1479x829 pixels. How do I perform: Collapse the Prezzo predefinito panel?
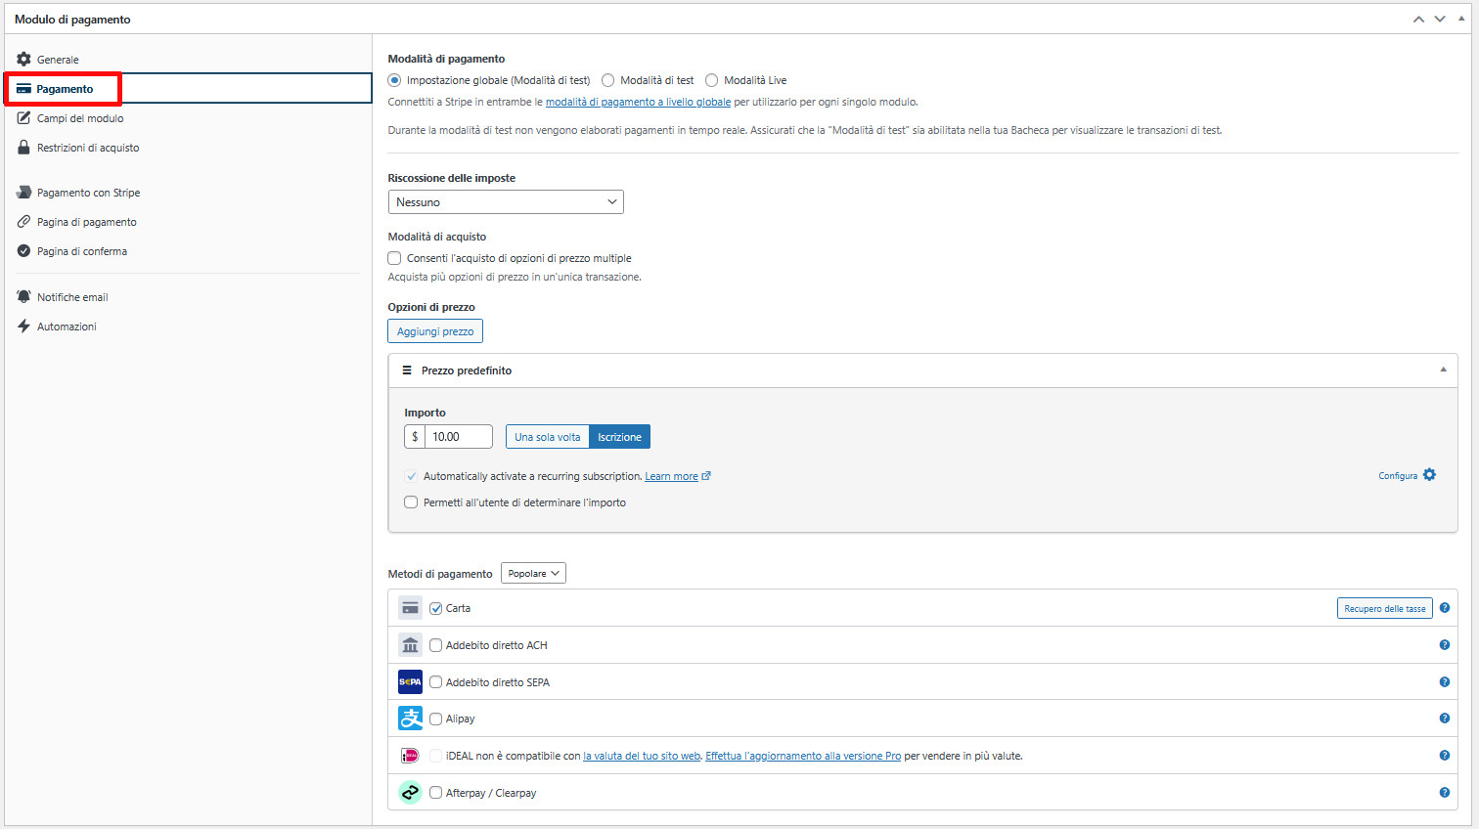pos(1443,370)
